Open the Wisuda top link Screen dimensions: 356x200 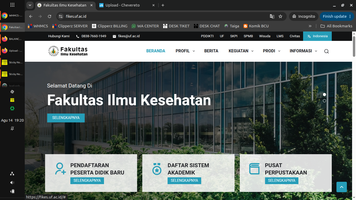[265, 36]
